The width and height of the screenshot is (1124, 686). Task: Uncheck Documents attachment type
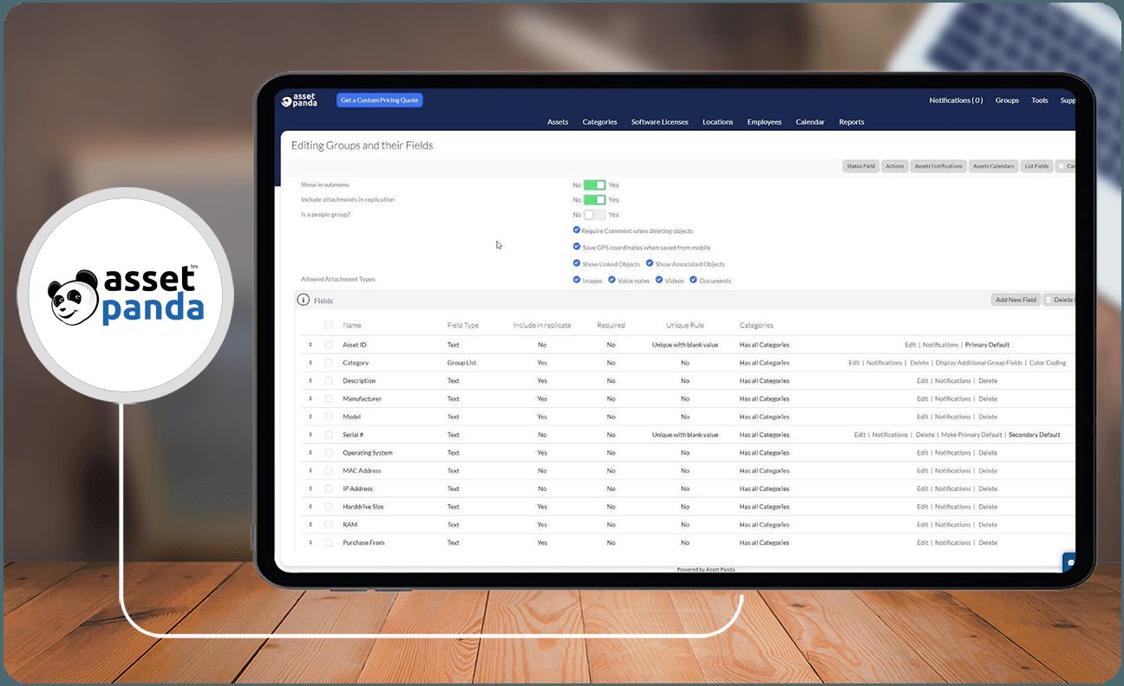click(x=693, y=280)
